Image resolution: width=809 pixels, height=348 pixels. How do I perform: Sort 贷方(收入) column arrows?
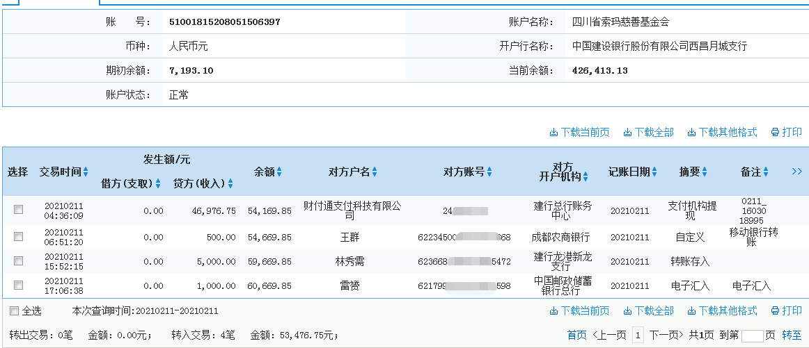coord(230,184)
